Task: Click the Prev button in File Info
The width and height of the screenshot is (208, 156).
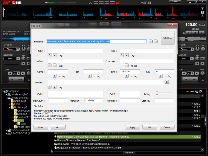Action: 41,127
